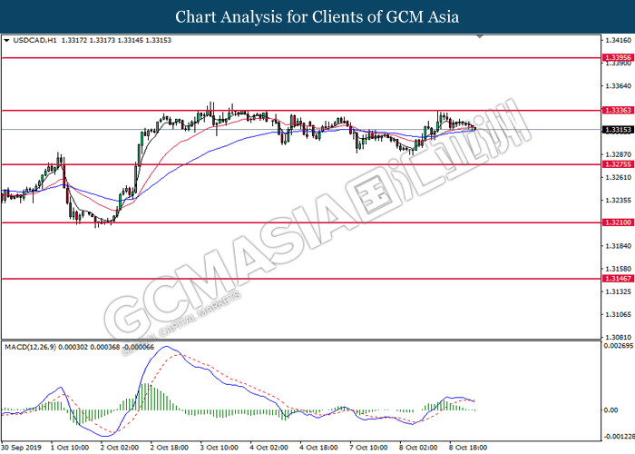Click the 1.33153 current price tag
The height and width of the screenshot is (454, 635).
617,129
